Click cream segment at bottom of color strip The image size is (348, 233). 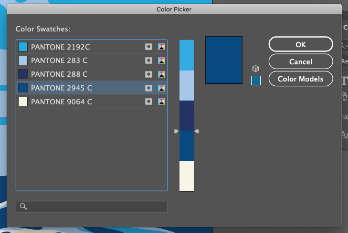point(187,176)
